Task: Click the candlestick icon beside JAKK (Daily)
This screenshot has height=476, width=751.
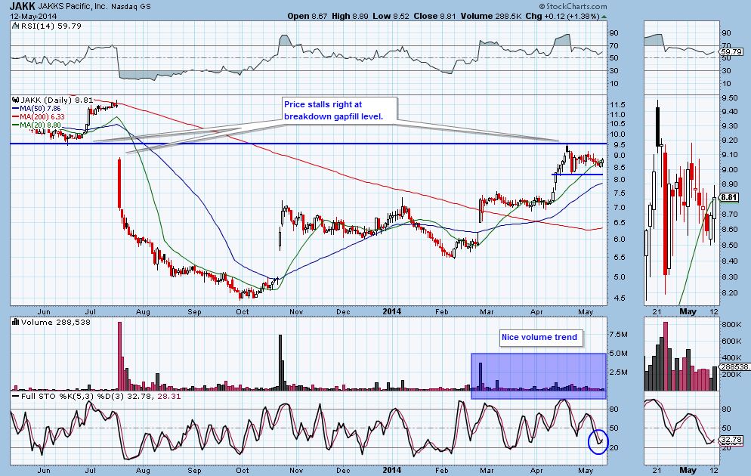Action: pos(16,100)
